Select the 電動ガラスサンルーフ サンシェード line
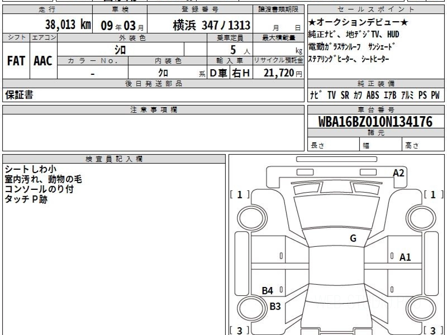447x335 pixels. (x=352, y=47)
